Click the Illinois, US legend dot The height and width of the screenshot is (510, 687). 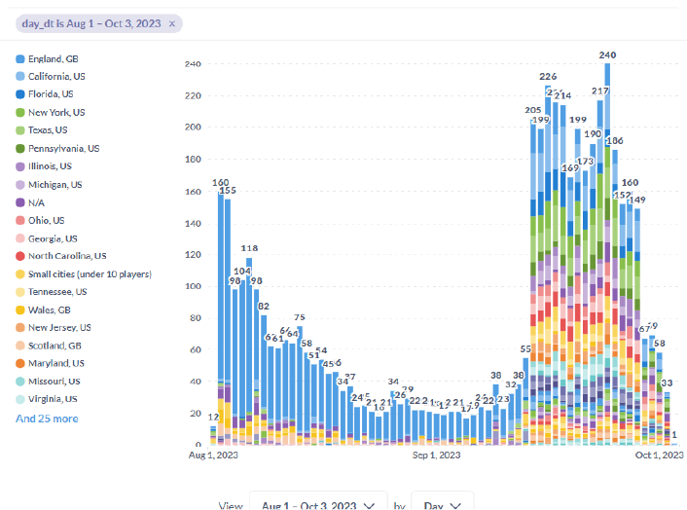click(20, 166)
